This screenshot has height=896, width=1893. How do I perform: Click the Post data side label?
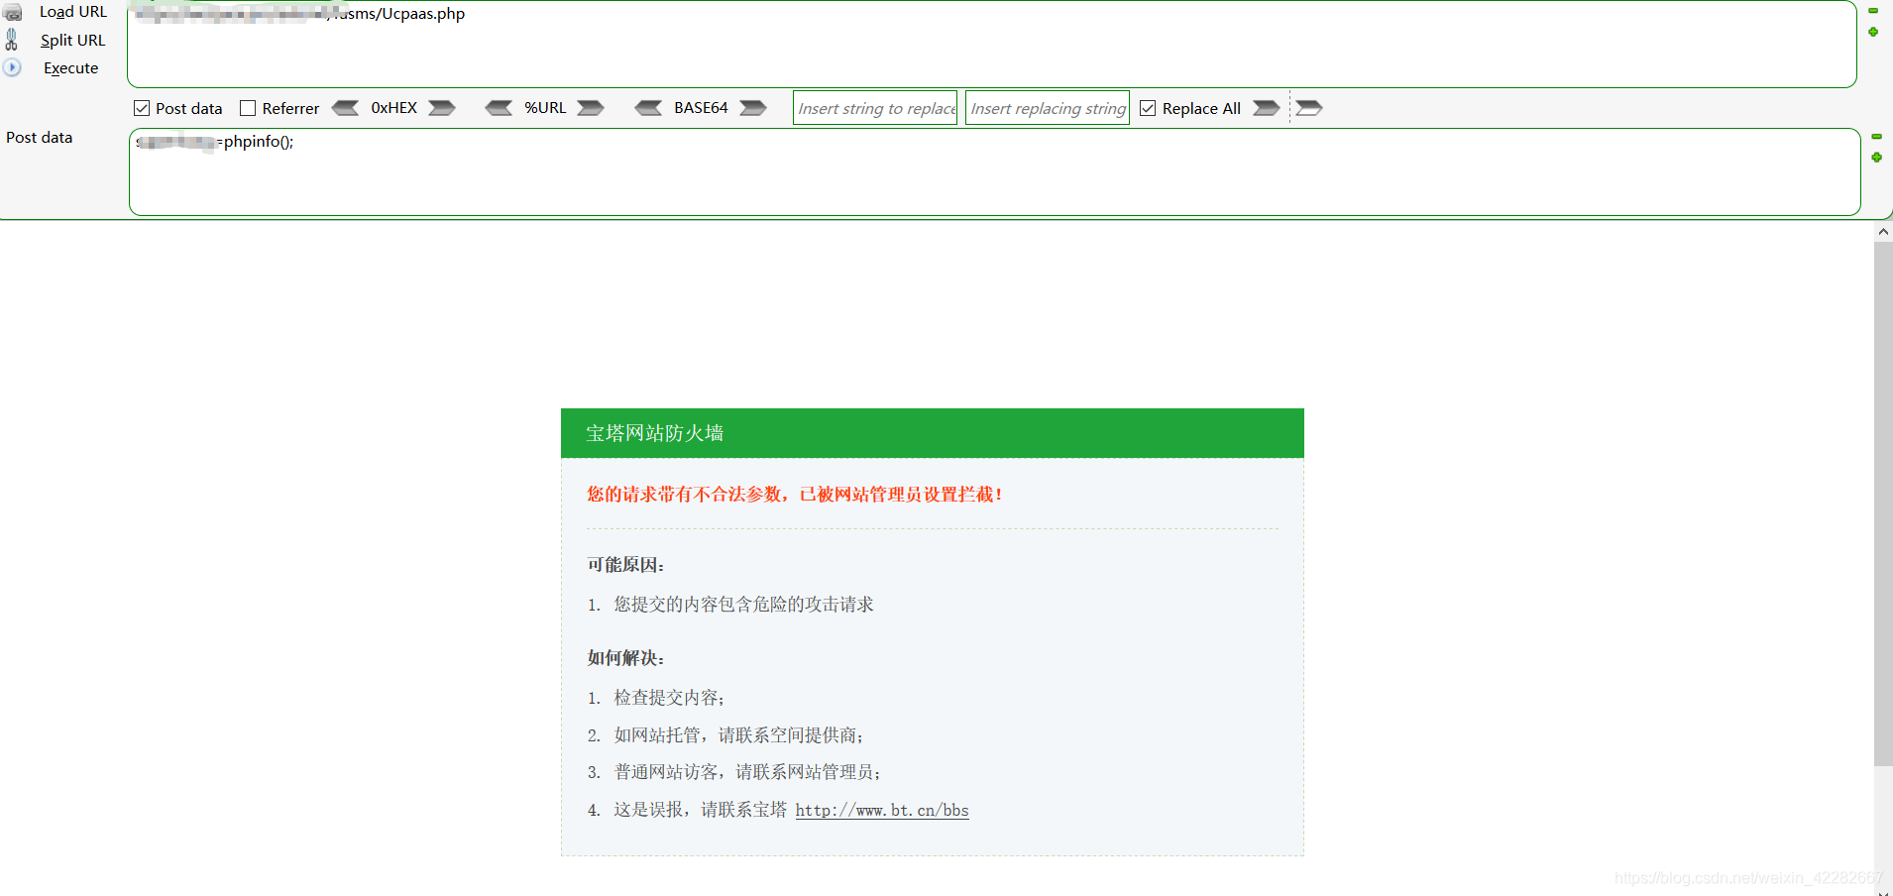coord(40,138)
